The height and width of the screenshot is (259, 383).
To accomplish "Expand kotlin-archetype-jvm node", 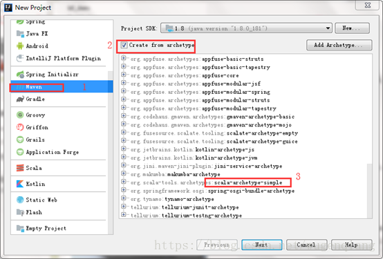I will (124, 157).
